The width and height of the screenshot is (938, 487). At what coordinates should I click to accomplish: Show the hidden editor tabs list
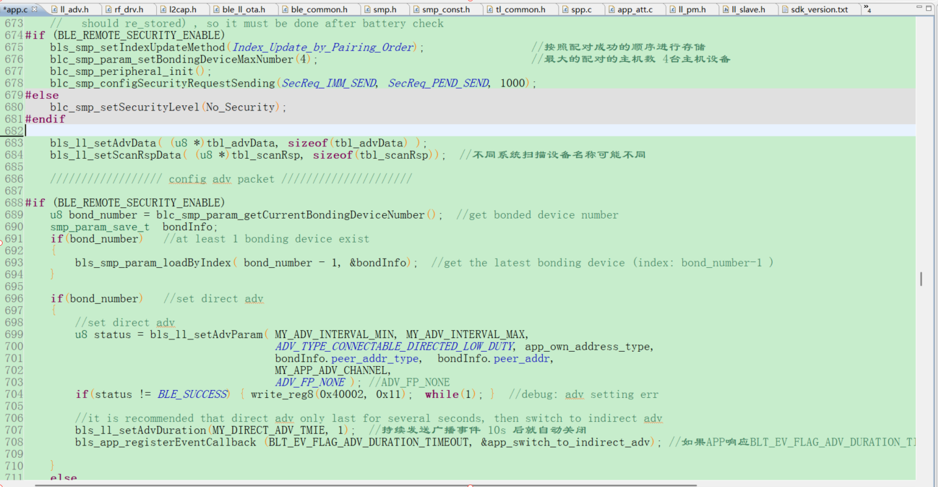click(868, 9)
